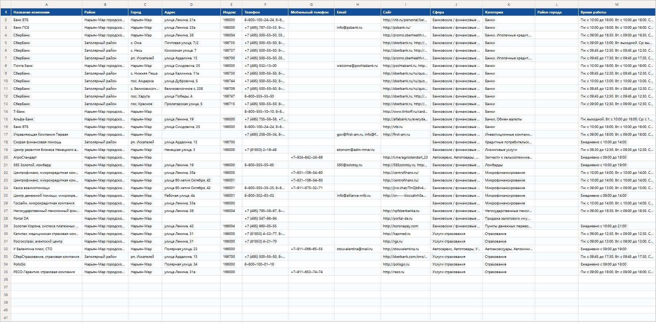Select the category cell 'Ломбарды'
The height and width of the screenshot is (328, 656).
(509, 165)
